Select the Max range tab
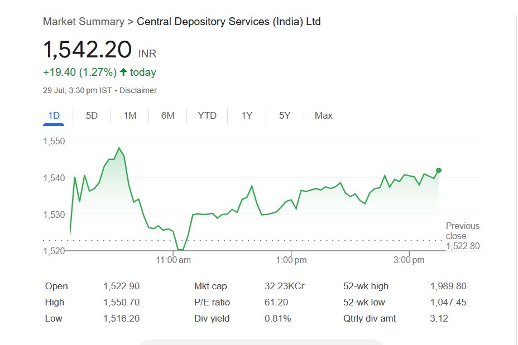This screenshot has width=518, height=345. pos(323,116)
